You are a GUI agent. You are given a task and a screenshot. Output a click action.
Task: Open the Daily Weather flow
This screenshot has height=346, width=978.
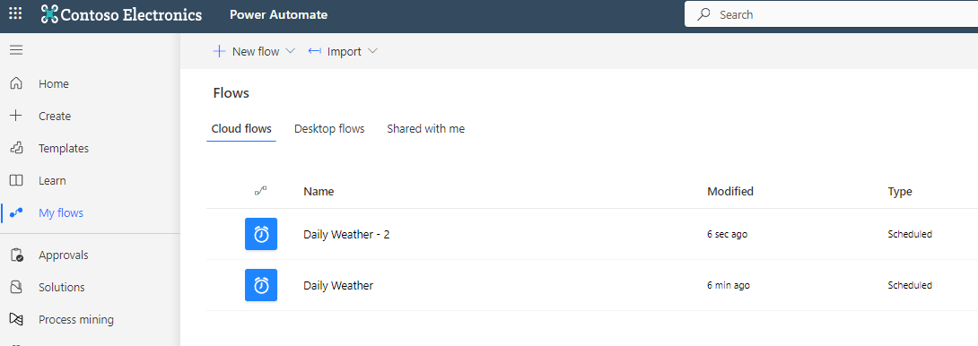click(338, 286)
